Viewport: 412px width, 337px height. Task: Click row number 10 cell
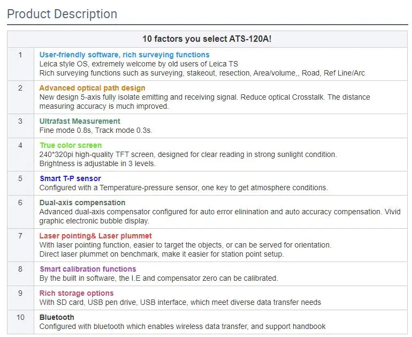[x=20, y=322]
